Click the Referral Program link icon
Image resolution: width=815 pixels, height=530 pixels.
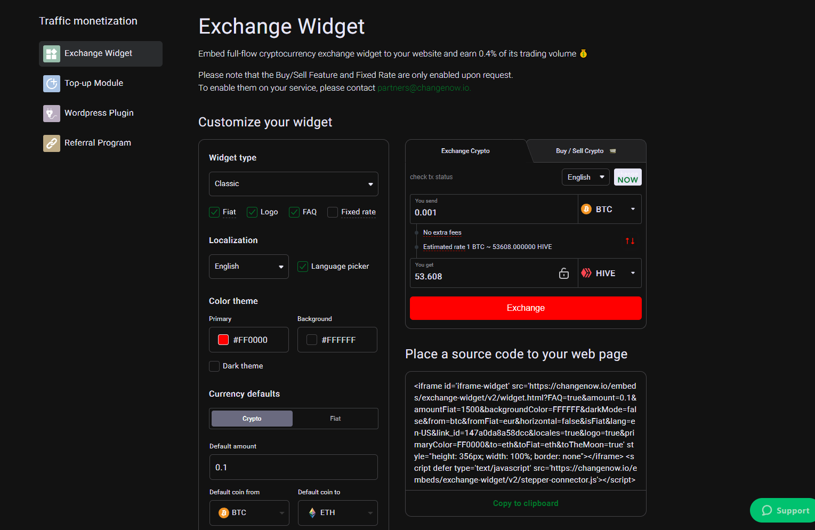52,143
